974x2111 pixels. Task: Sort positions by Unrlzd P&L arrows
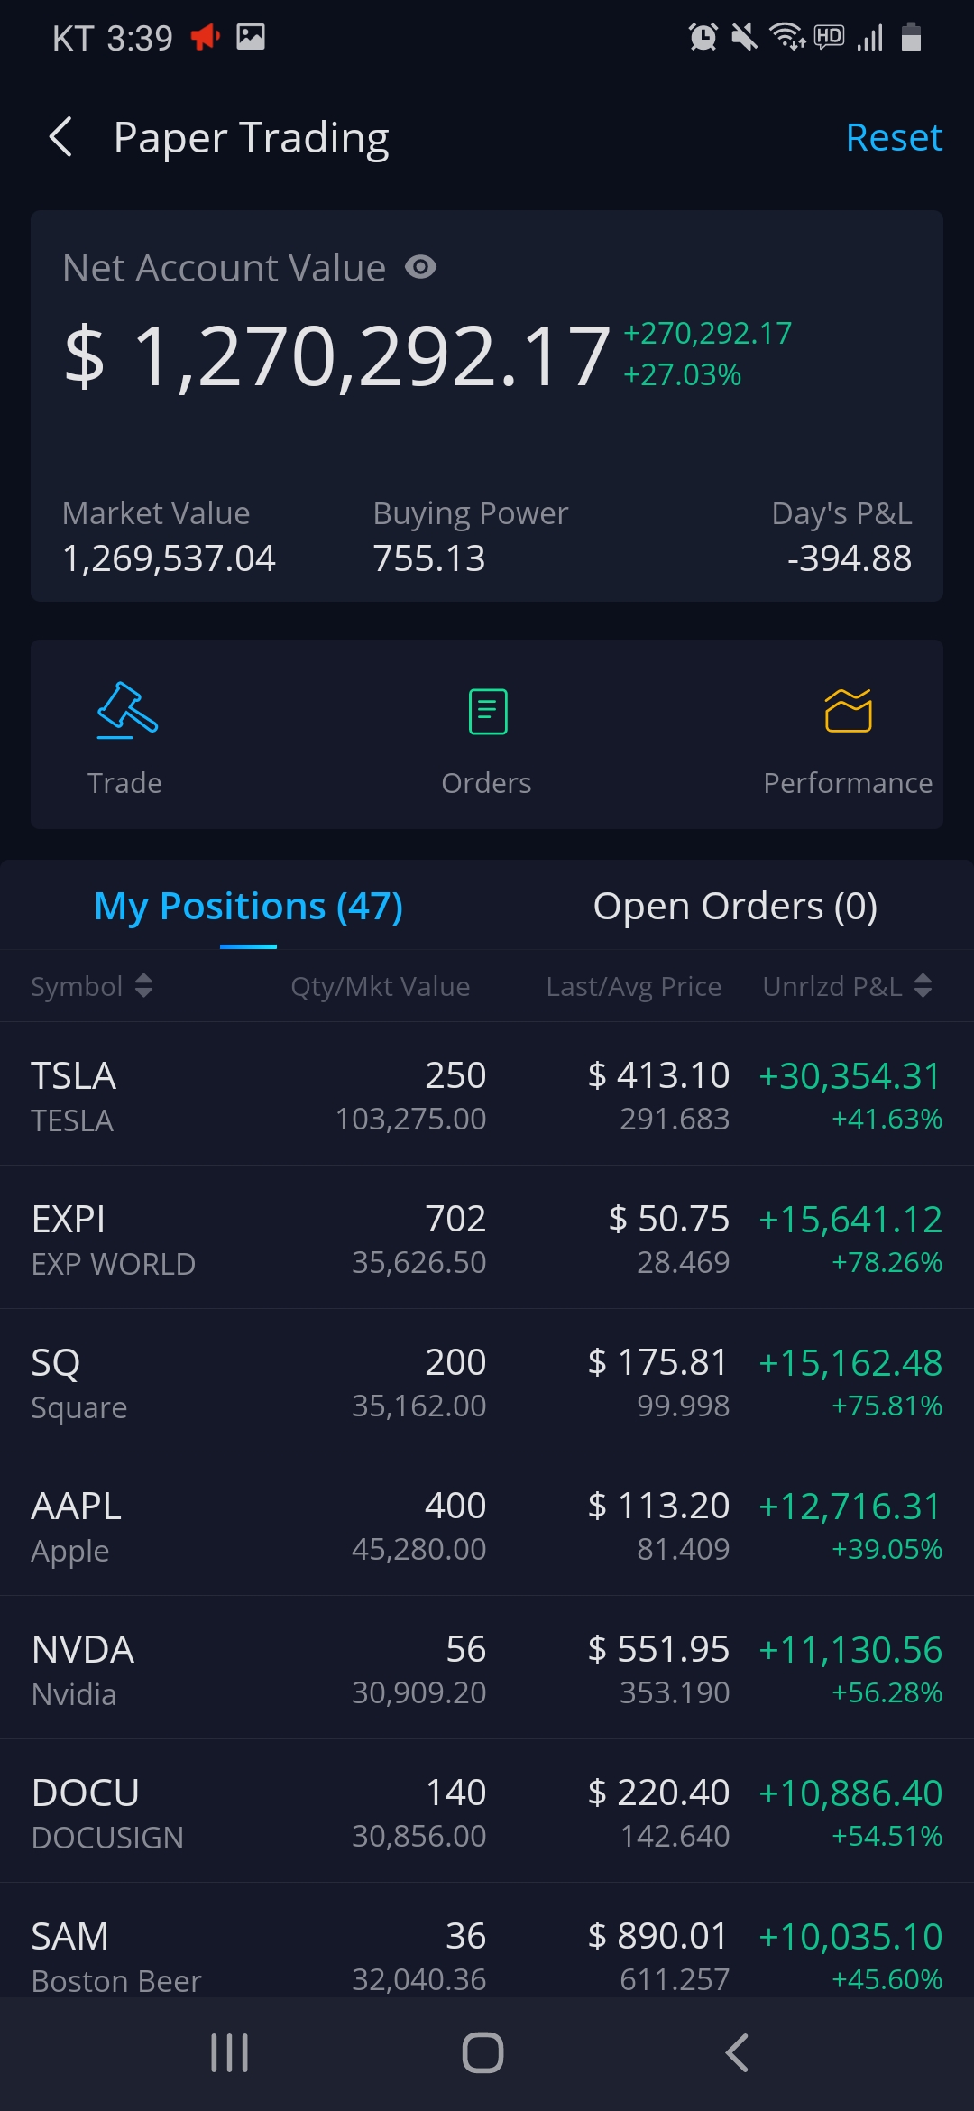tap(923, 985)
